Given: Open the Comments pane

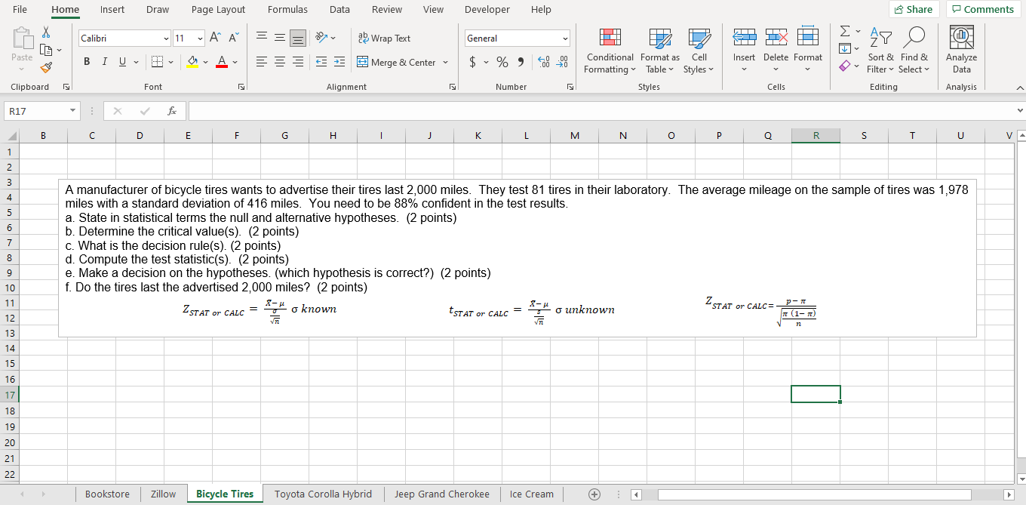Looking at the screenshot, I should pyautogui.click(x=983, y=9).
